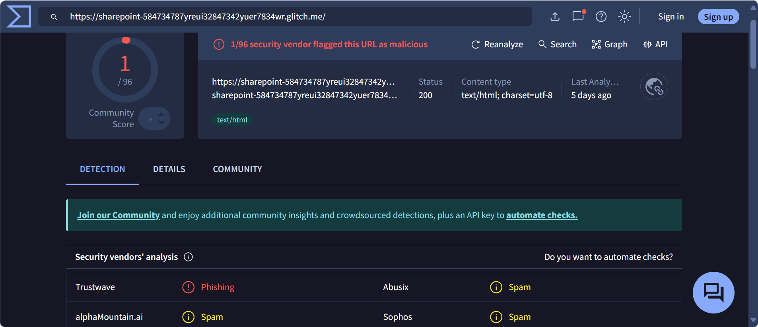Vote up the community score arrow
This screenshot has width=758, height=327.
(x=161, y=114)
